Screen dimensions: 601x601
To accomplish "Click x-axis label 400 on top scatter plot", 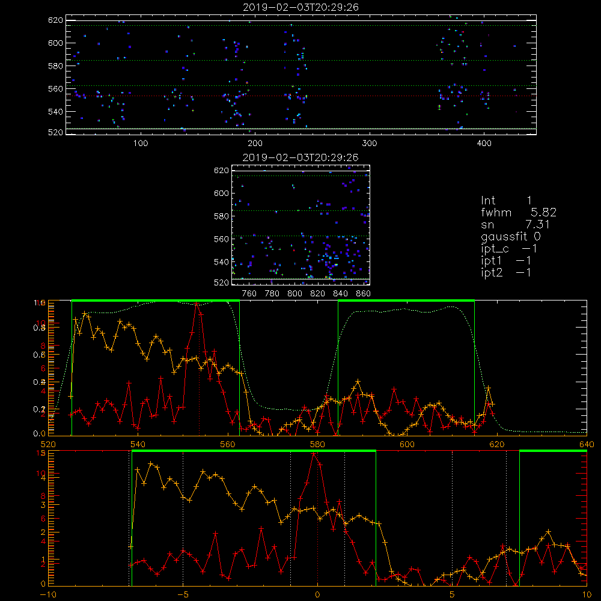I will point(484,144).
